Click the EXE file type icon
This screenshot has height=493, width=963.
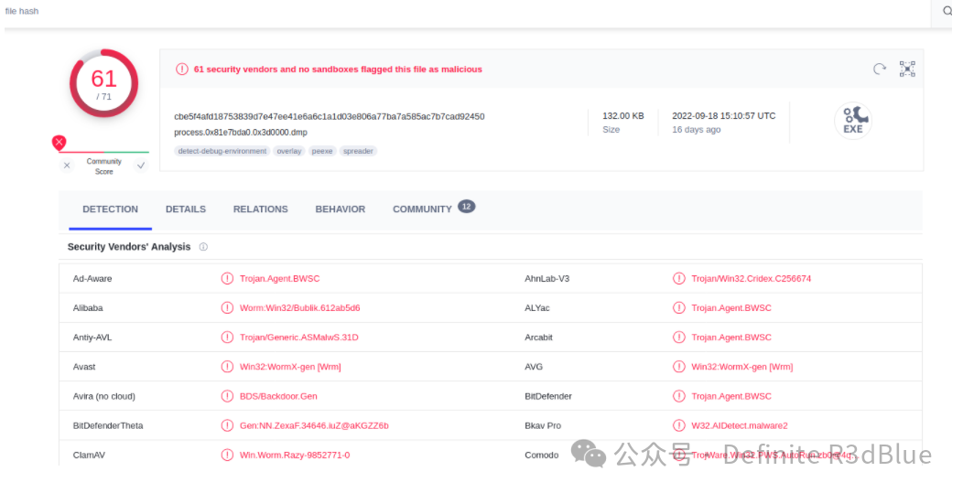click(x=853, y=121)
